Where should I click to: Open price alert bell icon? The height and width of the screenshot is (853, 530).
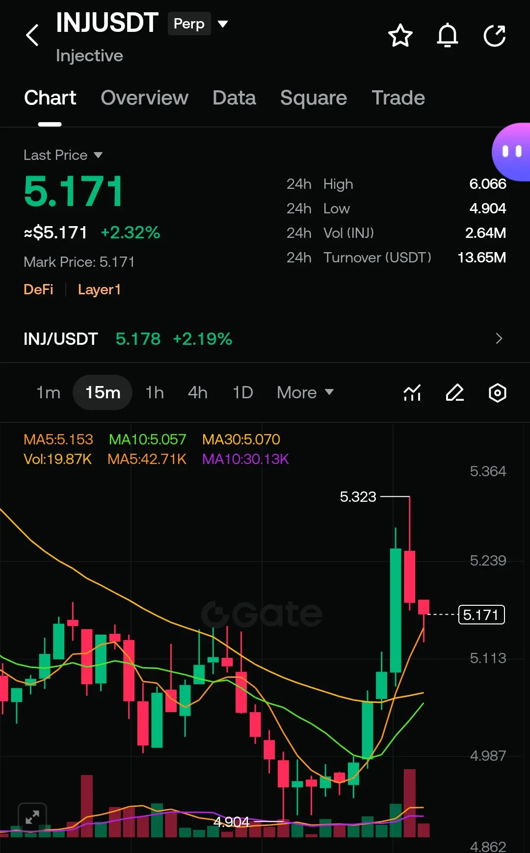[x=448, y=35]
